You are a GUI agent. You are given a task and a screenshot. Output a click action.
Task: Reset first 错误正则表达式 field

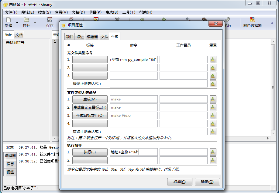213,84
